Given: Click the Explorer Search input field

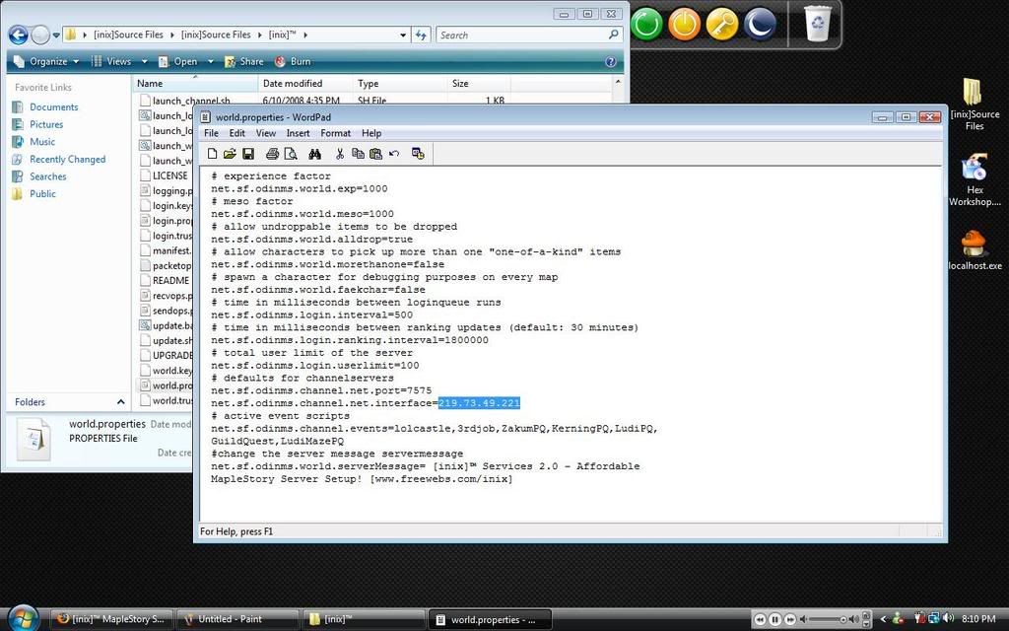Looking at the screenshot, I should pyautogui.click(x=529, y=35).
